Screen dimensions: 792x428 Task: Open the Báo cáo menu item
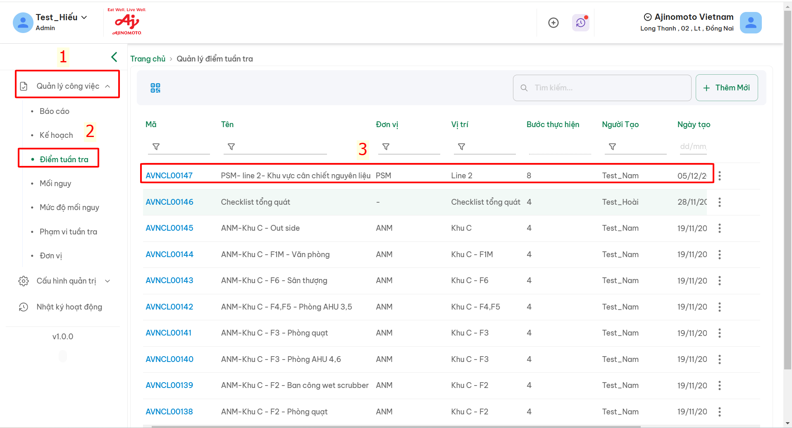click(x=55, y=111)
